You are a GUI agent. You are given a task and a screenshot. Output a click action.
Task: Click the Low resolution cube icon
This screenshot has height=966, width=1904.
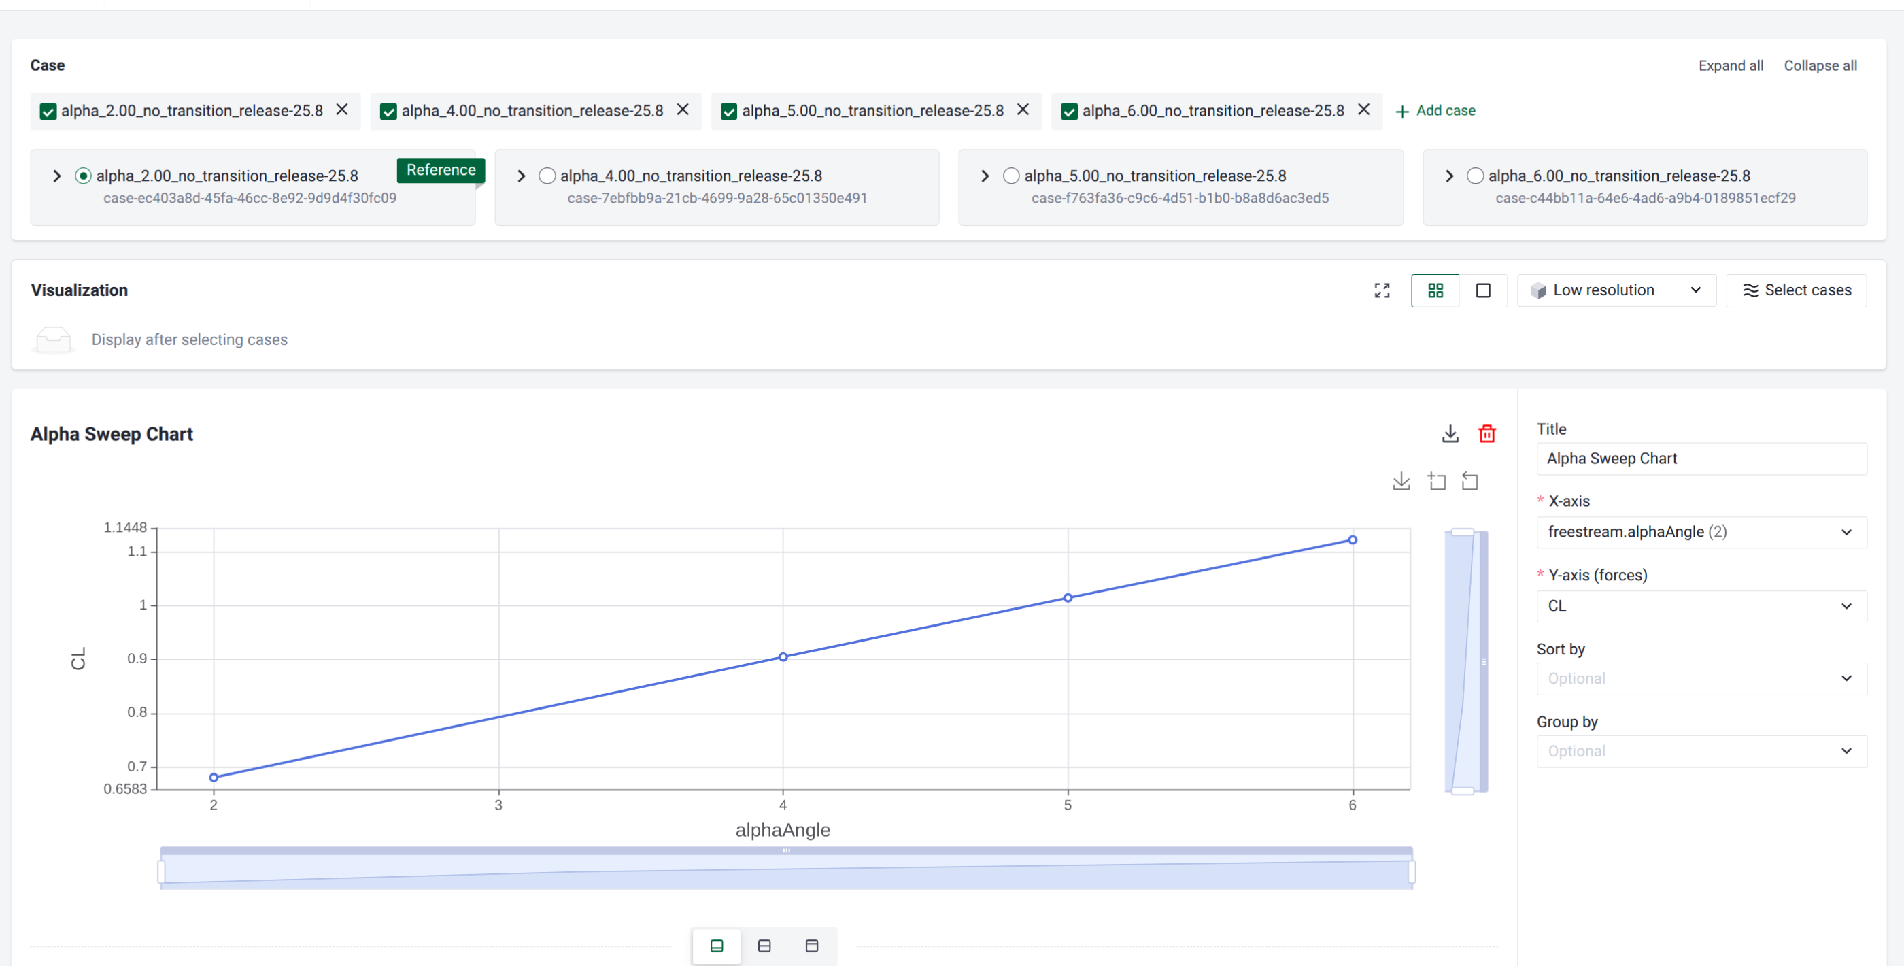tap(1538, 290)
